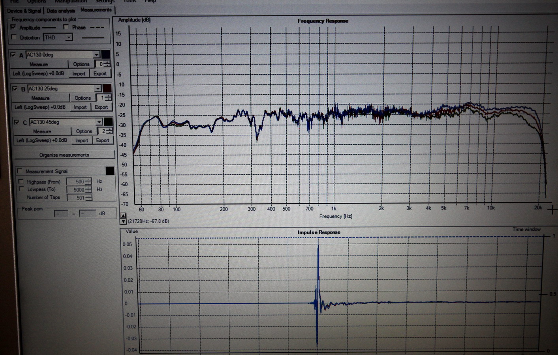Click the Left (LogSweep) +0.0dB label in row B
The height and width of the screenshot is (355, 558).
[x=40, y=107]
